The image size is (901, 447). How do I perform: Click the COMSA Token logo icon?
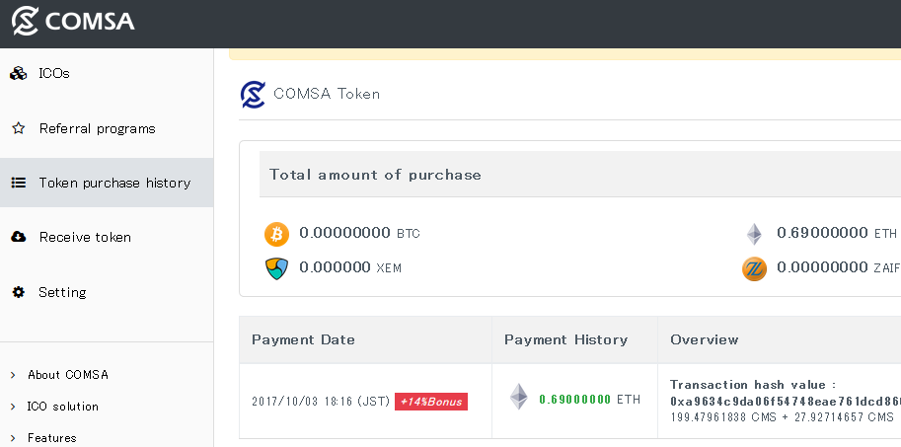coord(253,94)
